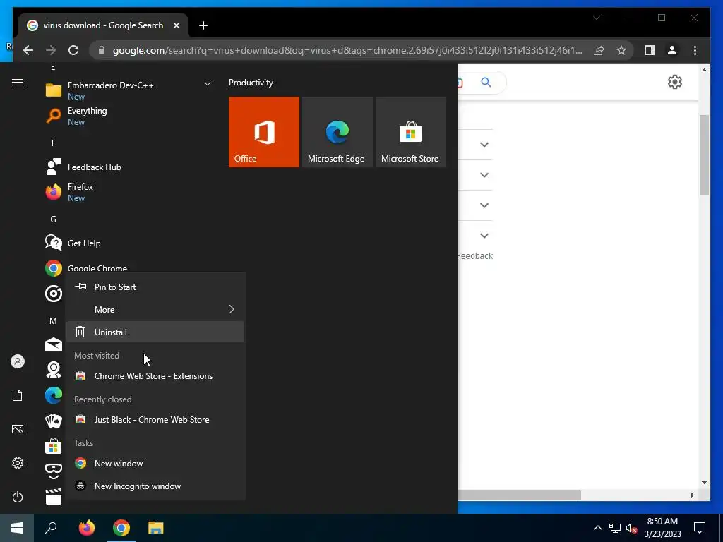
Task: Open the Office tile
Action: 264,132
